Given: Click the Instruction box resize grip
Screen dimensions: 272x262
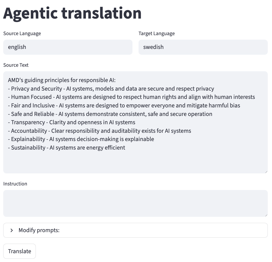Looking at the screenshot, I should 266,215.
